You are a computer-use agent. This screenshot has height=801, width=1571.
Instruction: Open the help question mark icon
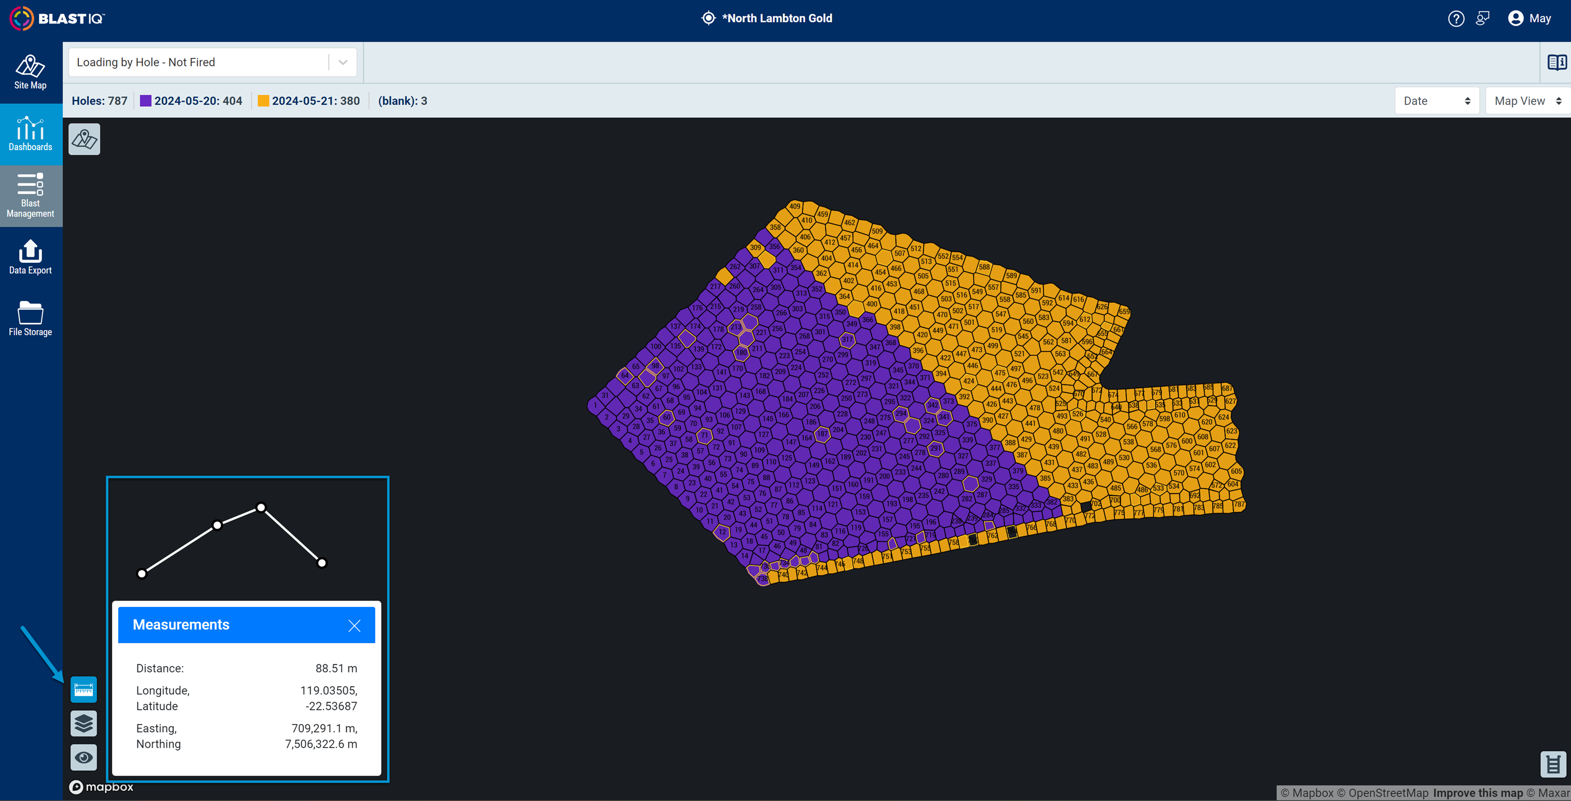click(x=1456, y=18)
